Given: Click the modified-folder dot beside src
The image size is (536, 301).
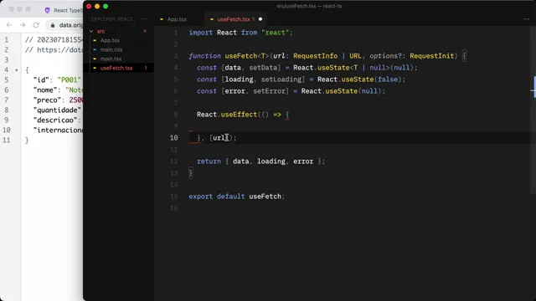Looking at the screenshot, I should click(145, 31).
